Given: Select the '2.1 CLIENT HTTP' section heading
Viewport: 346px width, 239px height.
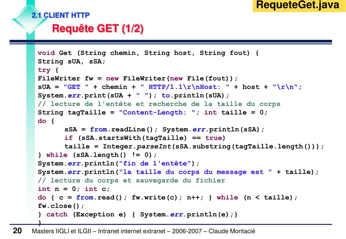Looking at the screenshot, I should pos(61,15).
